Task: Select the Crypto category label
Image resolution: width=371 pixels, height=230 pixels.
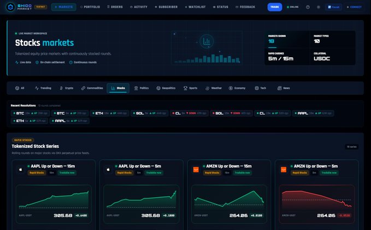Action: (x=69, y=88)
